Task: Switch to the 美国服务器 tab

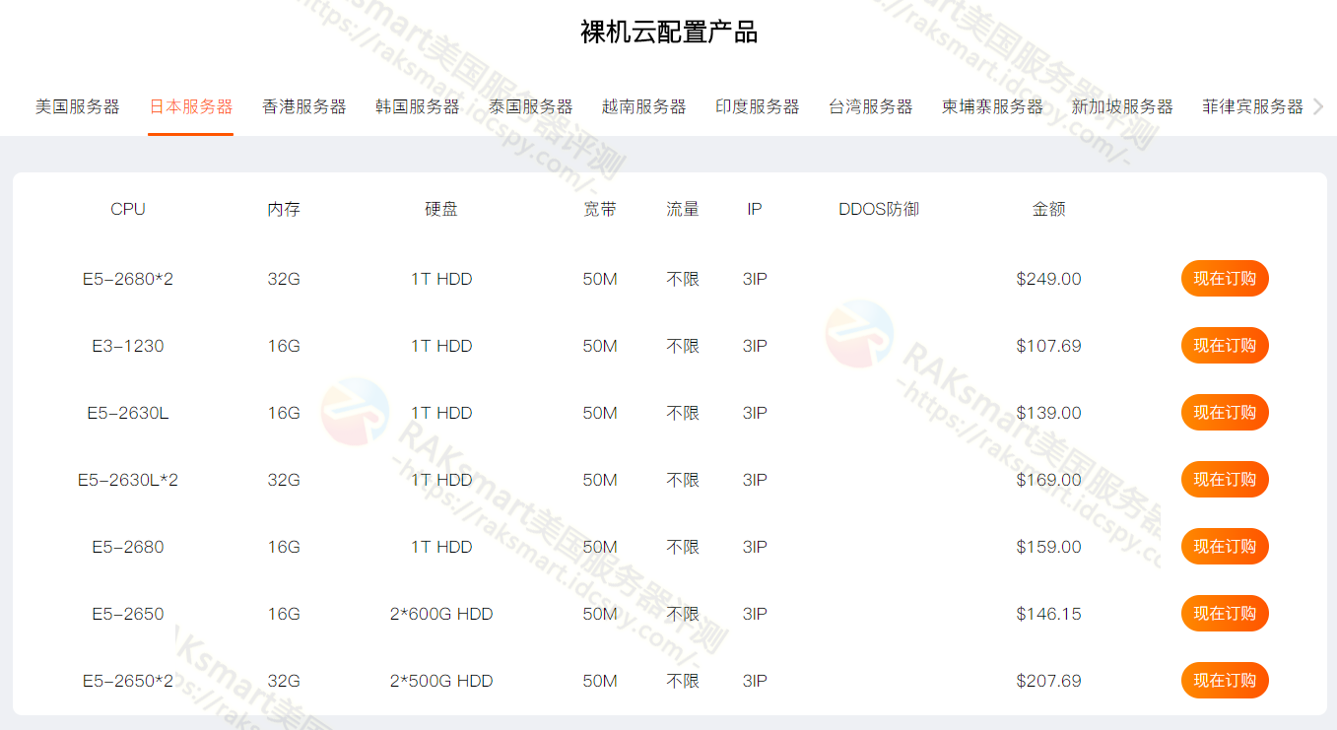Action: (x=77, y=106)
